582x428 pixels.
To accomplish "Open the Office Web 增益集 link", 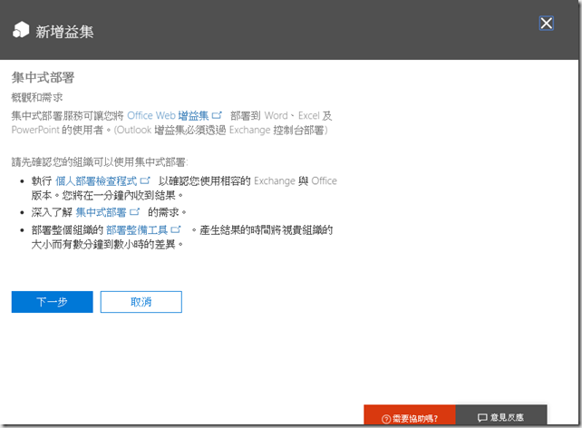I will pyautogui.click(x=168, y=116).
